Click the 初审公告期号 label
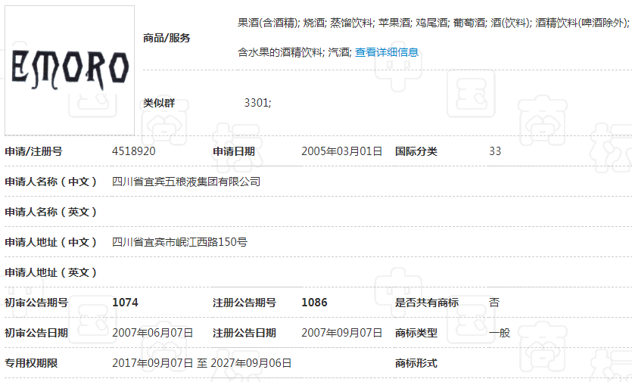Screen dimensions: 632x382 click(x=36, y=303)
